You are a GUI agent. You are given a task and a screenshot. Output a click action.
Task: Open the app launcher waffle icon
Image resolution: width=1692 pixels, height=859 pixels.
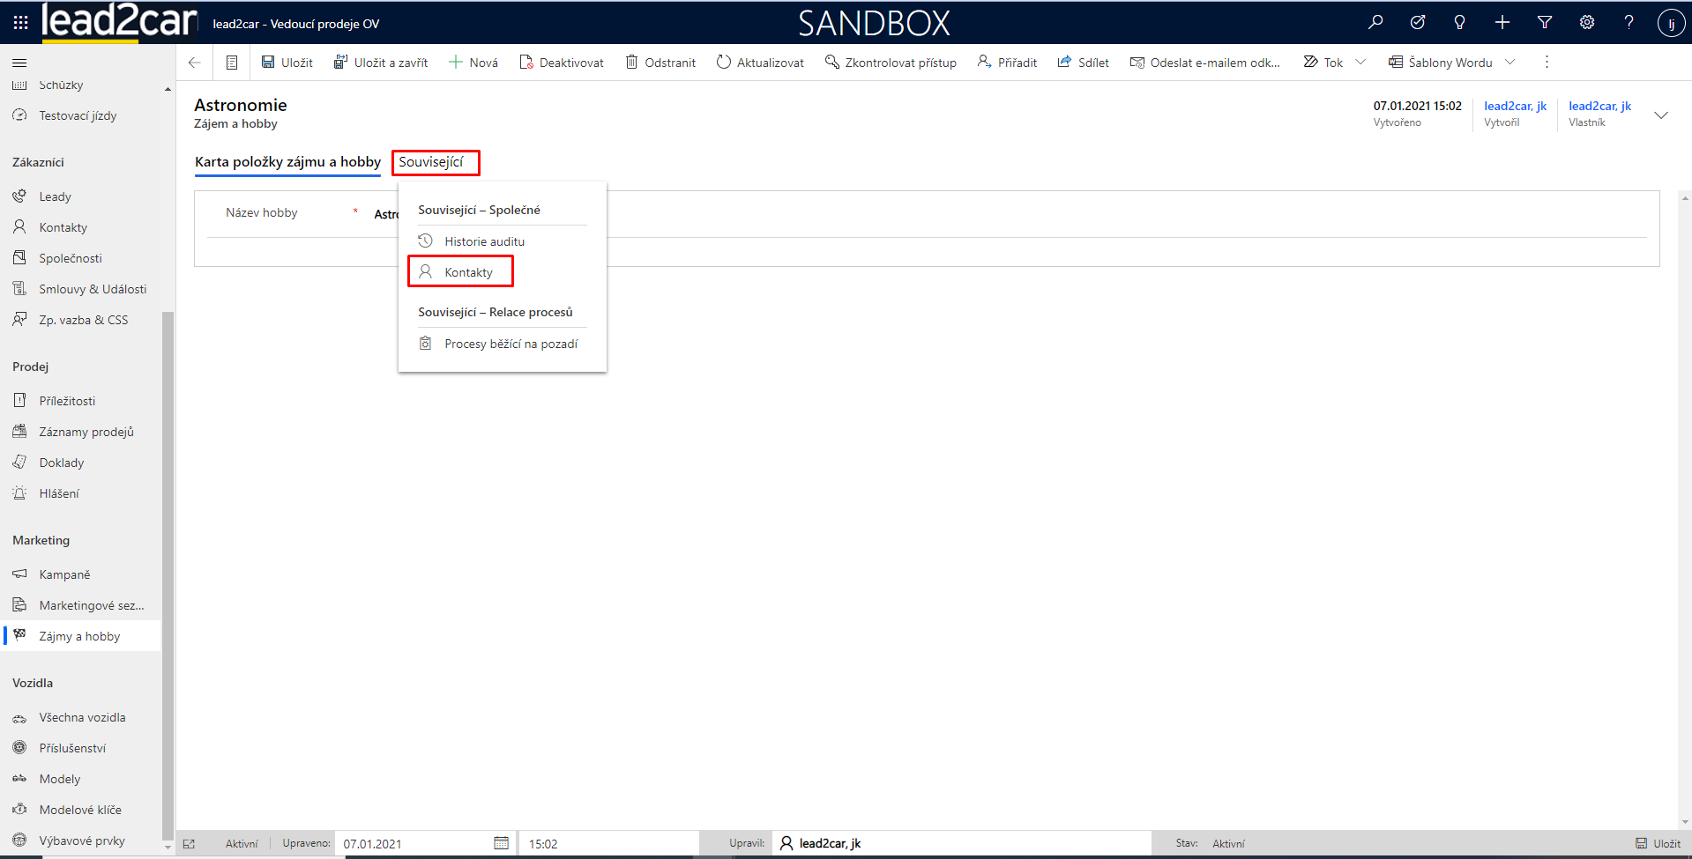click(20, 23)
